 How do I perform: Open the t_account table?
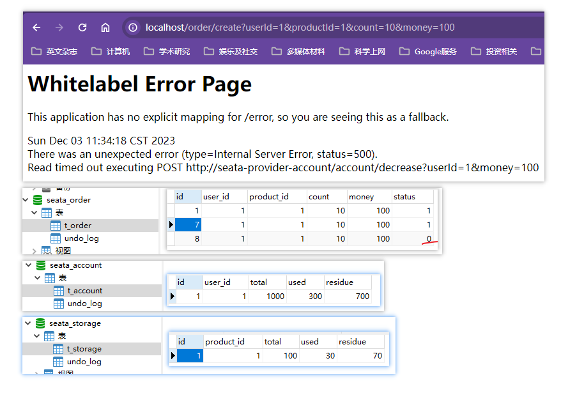coord(84,291)
